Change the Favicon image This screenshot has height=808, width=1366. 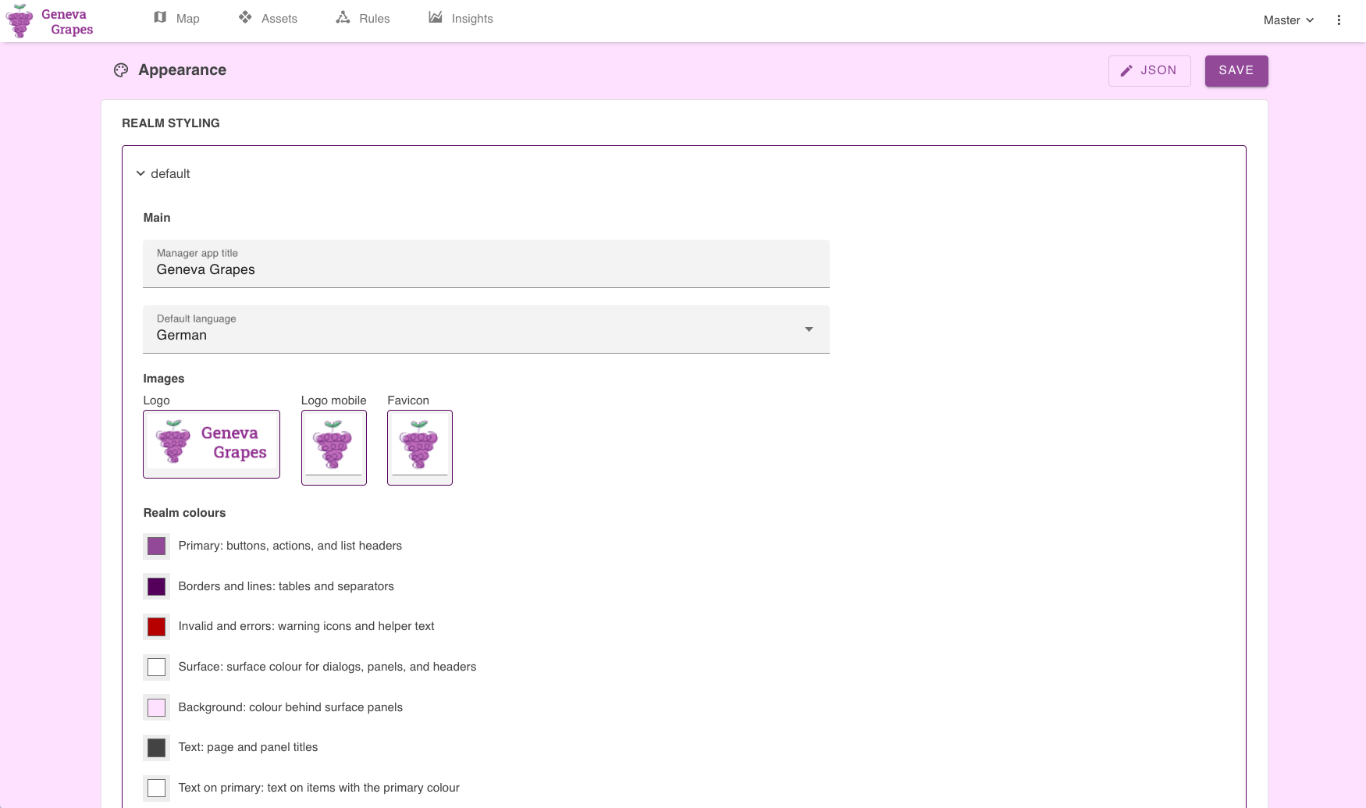tap(420, 447)
